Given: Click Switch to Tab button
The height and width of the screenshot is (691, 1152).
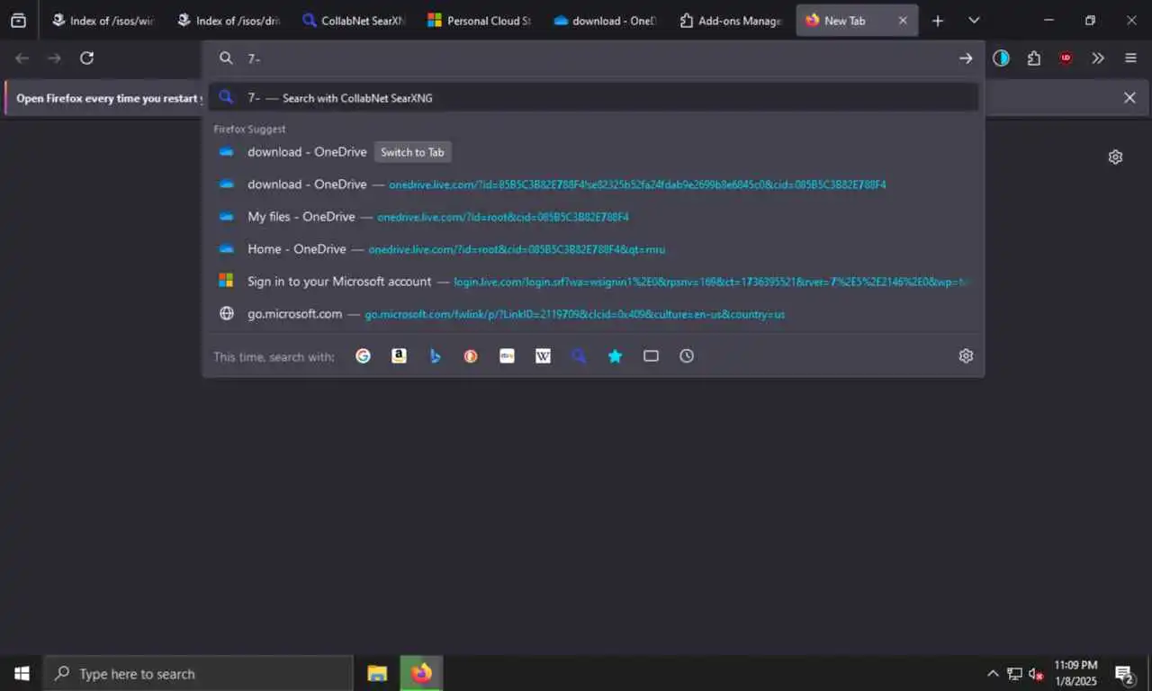Looking at the screenshot, I should [x=412, y=152].
